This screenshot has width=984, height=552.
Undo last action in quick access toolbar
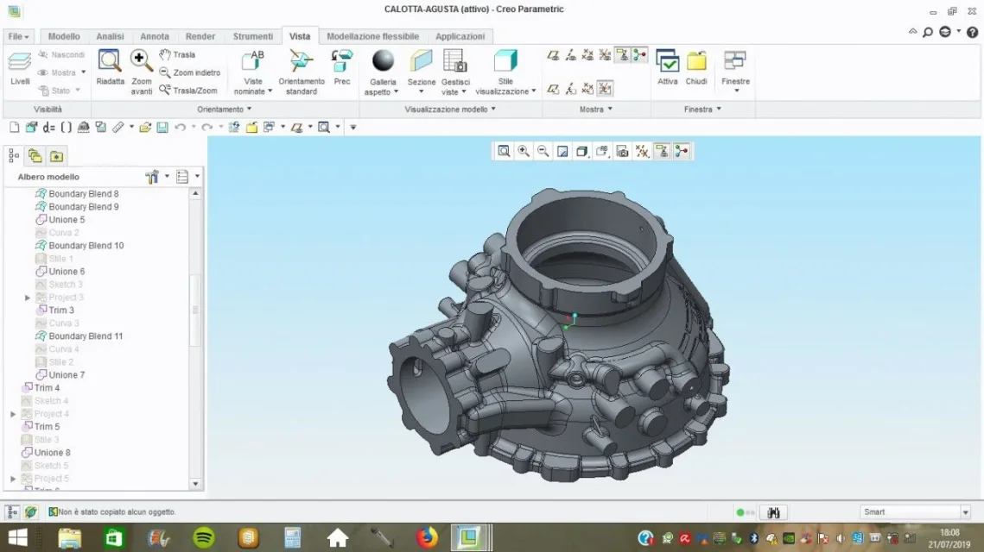180,127
